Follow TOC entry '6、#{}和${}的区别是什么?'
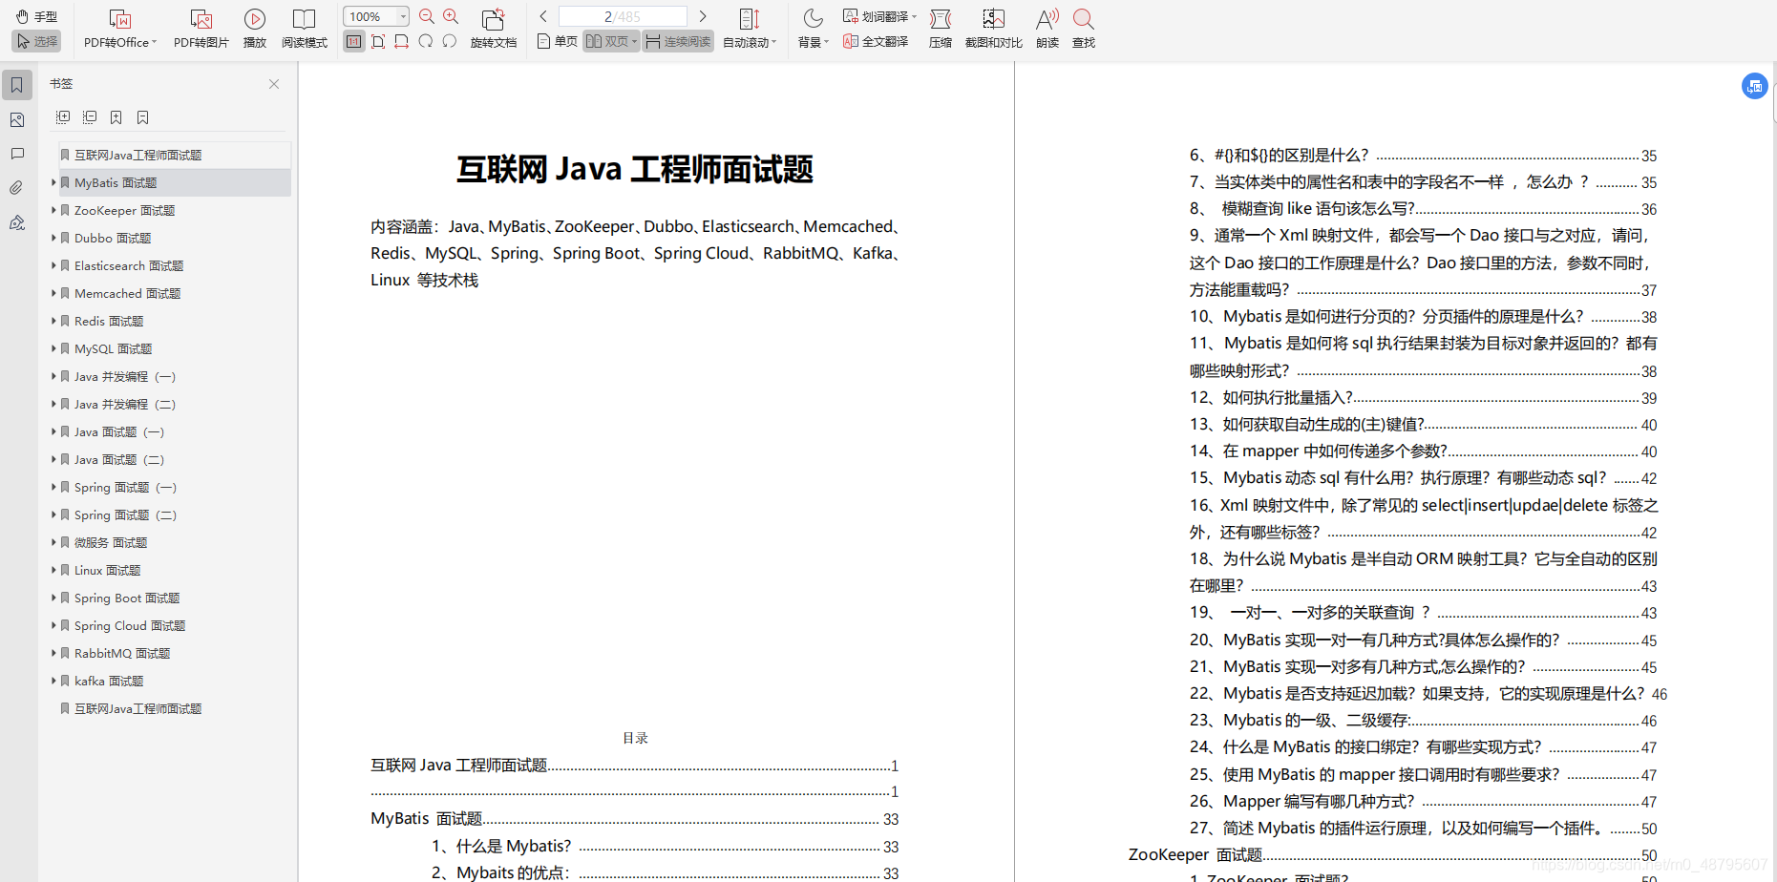 (x=1423, y=156)
